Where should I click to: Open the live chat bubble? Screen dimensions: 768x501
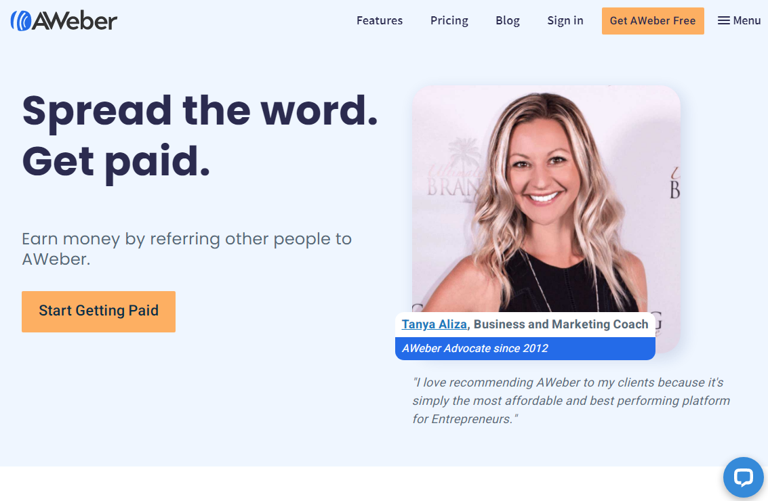[x=743, y=477]
